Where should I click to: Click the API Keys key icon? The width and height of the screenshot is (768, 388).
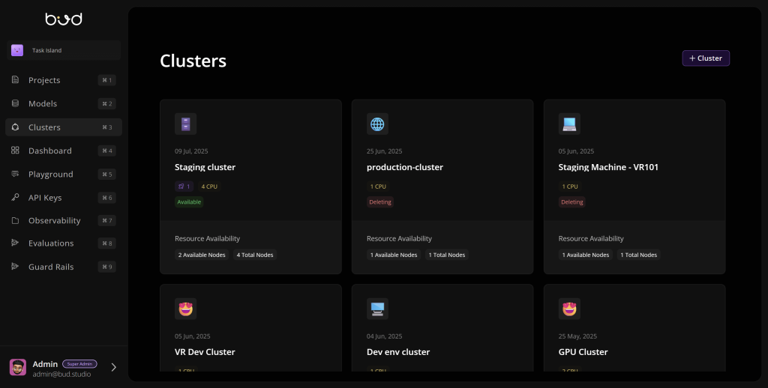tap(15, 198)
